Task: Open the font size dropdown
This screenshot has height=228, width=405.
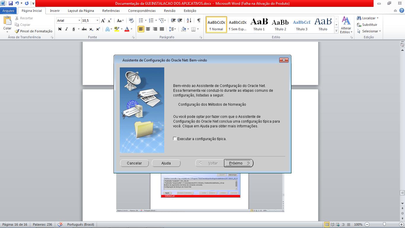Action: click(x=97, y=20)
